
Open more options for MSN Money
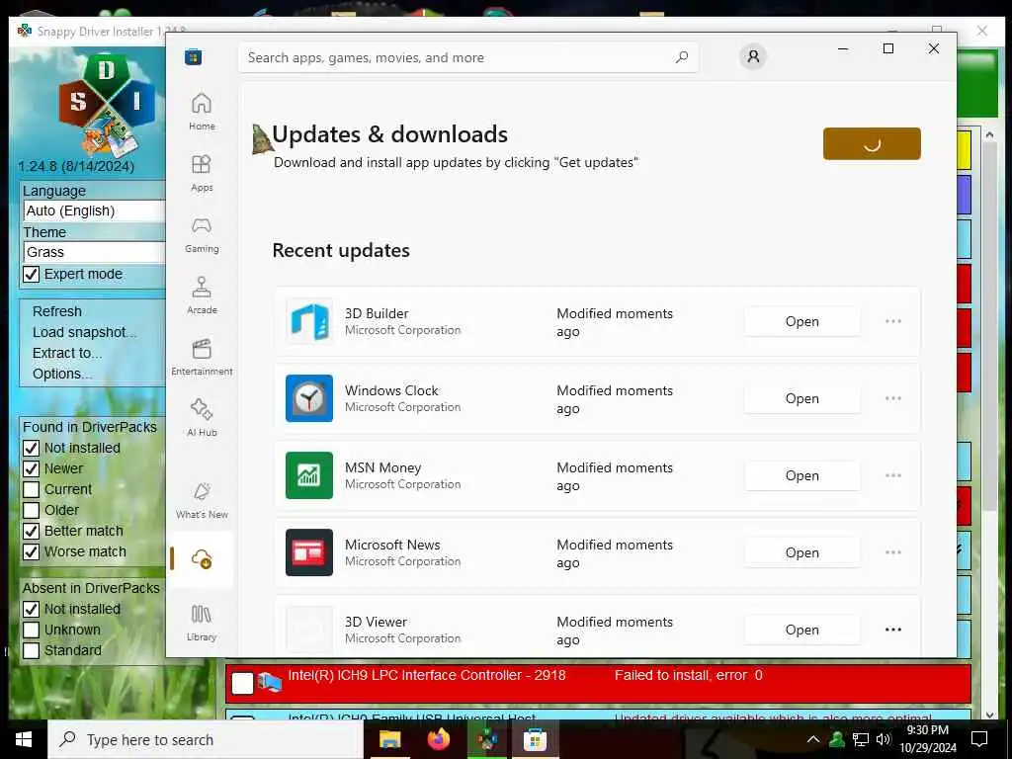tap(893, 475)
